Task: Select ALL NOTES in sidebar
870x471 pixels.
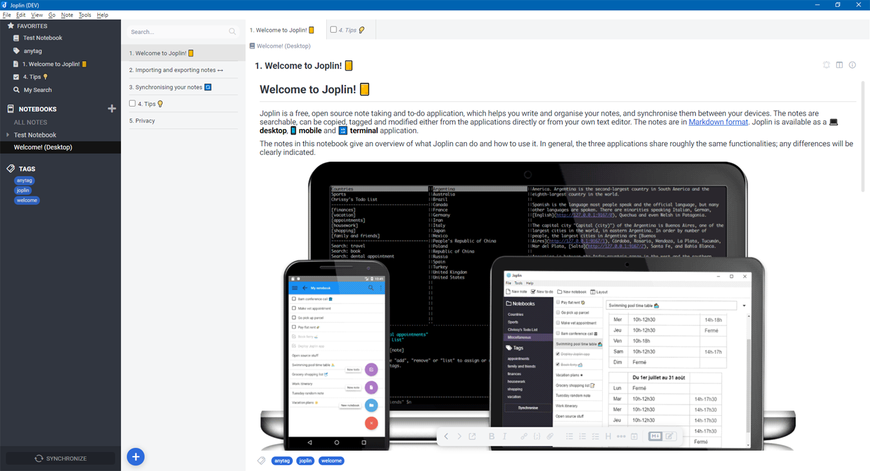Action: [31, 122]
